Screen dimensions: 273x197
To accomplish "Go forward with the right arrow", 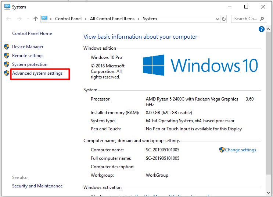I will (19, 19).
